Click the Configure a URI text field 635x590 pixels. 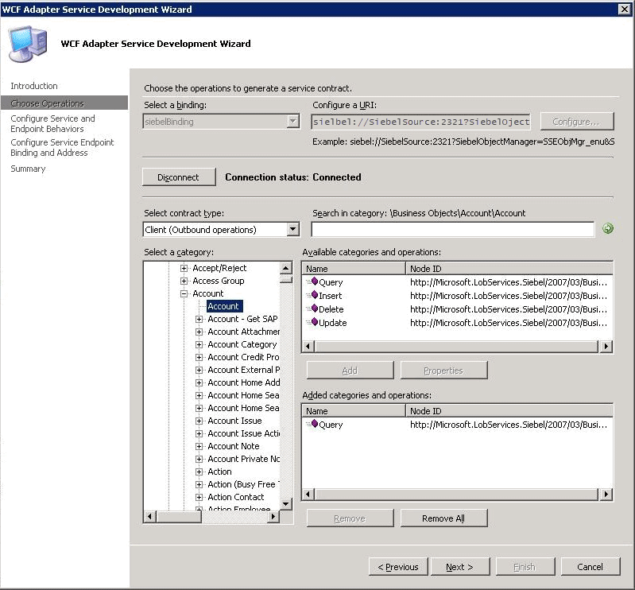[420, 122]
